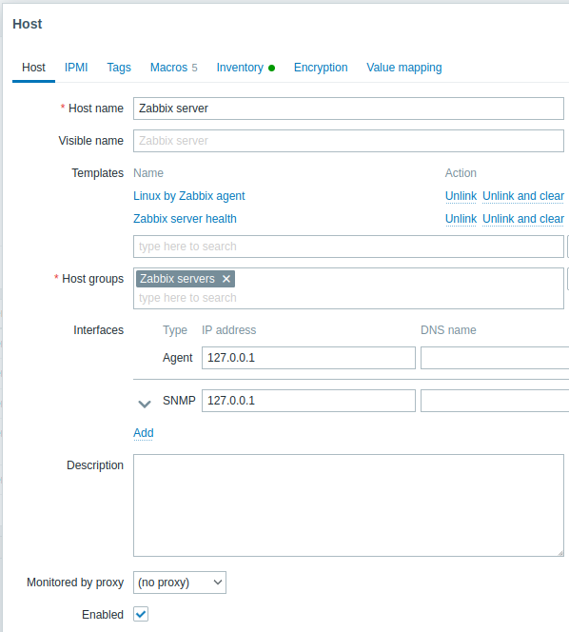Unlink and clear Zabbix server health template
569x632 pixels.
click(523, 219)
